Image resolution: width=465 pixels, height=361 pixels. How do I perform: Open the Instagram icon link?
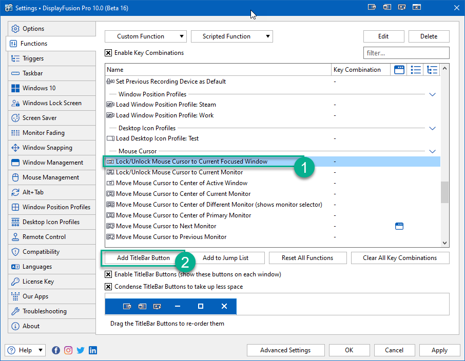coord(68,350)
